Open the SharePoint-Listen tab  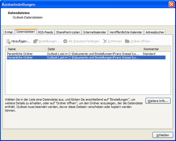pos(68,32)
